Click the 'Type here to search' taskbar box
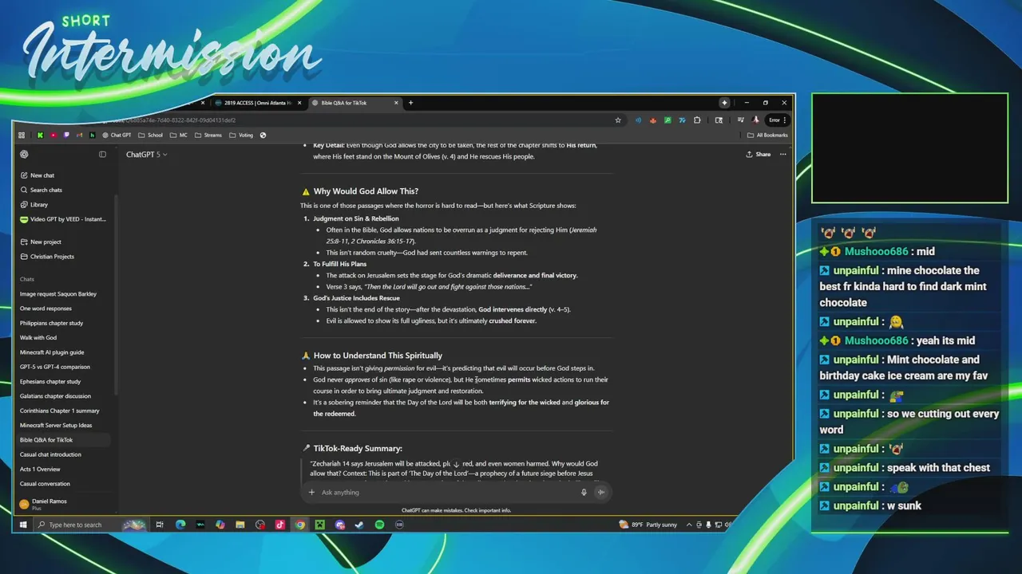This screenshot has height=574, width=1022. point(89,525)
